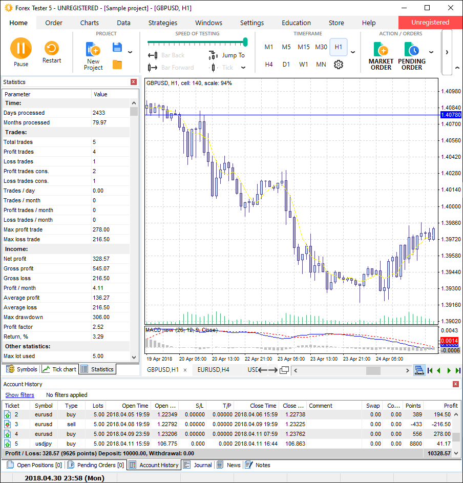Switch the timeframe to M1
This screenshot has width=463, height=483.
[x=268, y=47]
